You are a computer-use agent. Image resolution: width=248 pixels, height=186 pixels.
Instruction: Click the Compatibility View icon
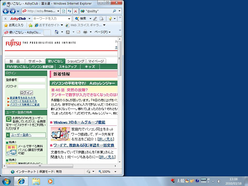click(x=64, y=11)
